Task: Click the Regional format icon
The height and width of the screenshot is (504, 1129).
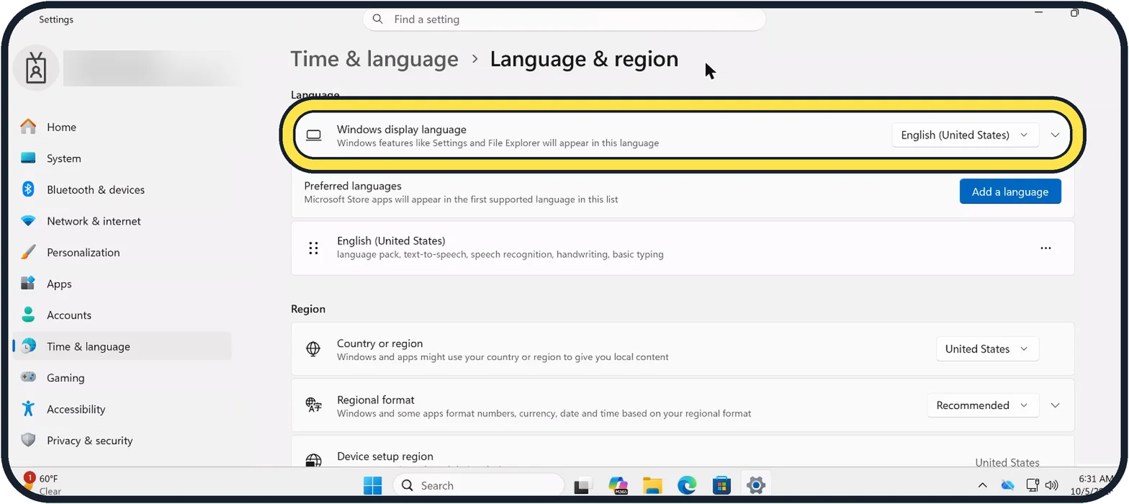Action: tap(313, 405)
